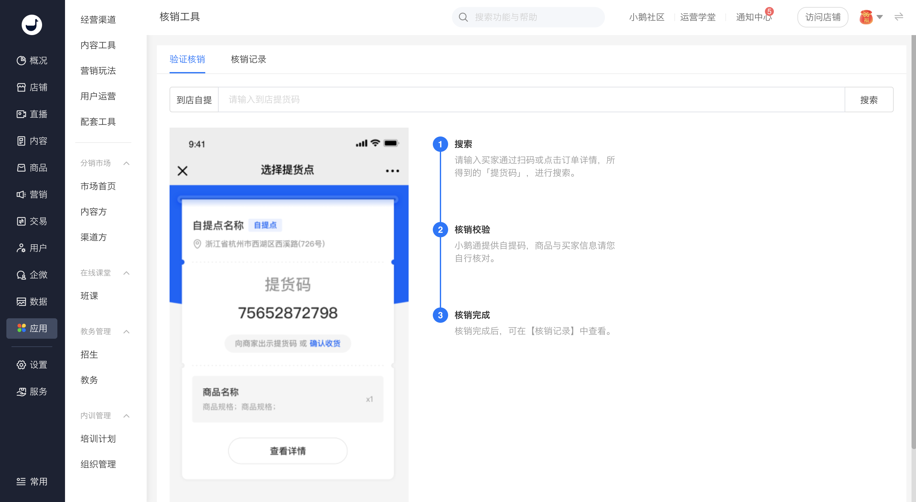Open 设置 settings
This screenshot has width=916, height=502.
32,365
